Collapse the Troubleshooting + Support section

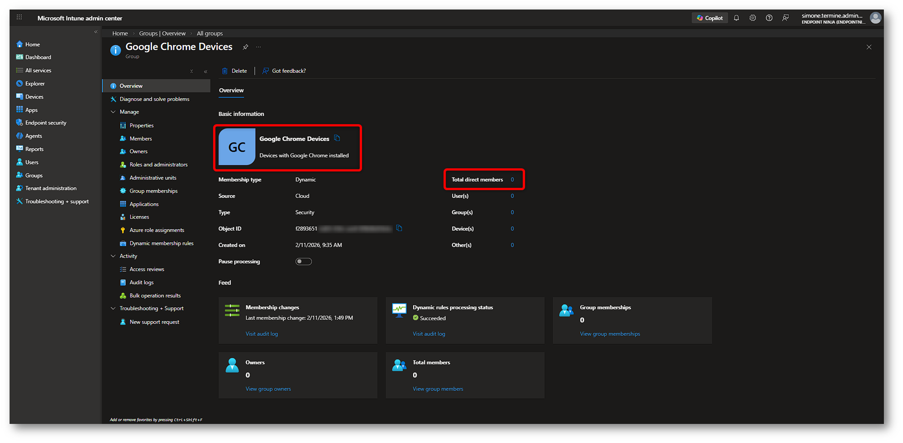pyautogui.click(x=113, y=309)
